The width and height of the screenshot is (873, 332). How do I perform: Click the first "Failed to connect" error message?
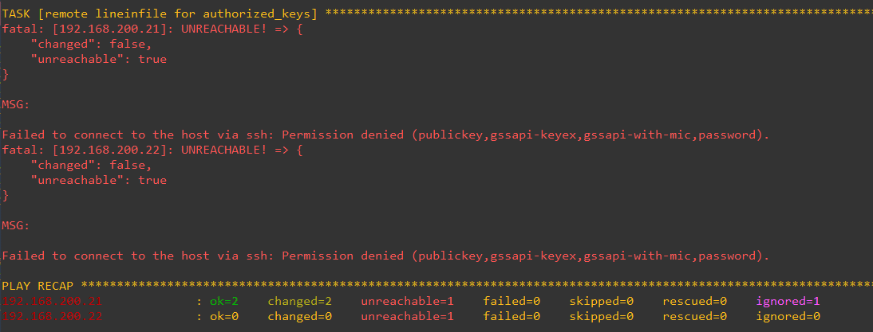click(385, 135)
